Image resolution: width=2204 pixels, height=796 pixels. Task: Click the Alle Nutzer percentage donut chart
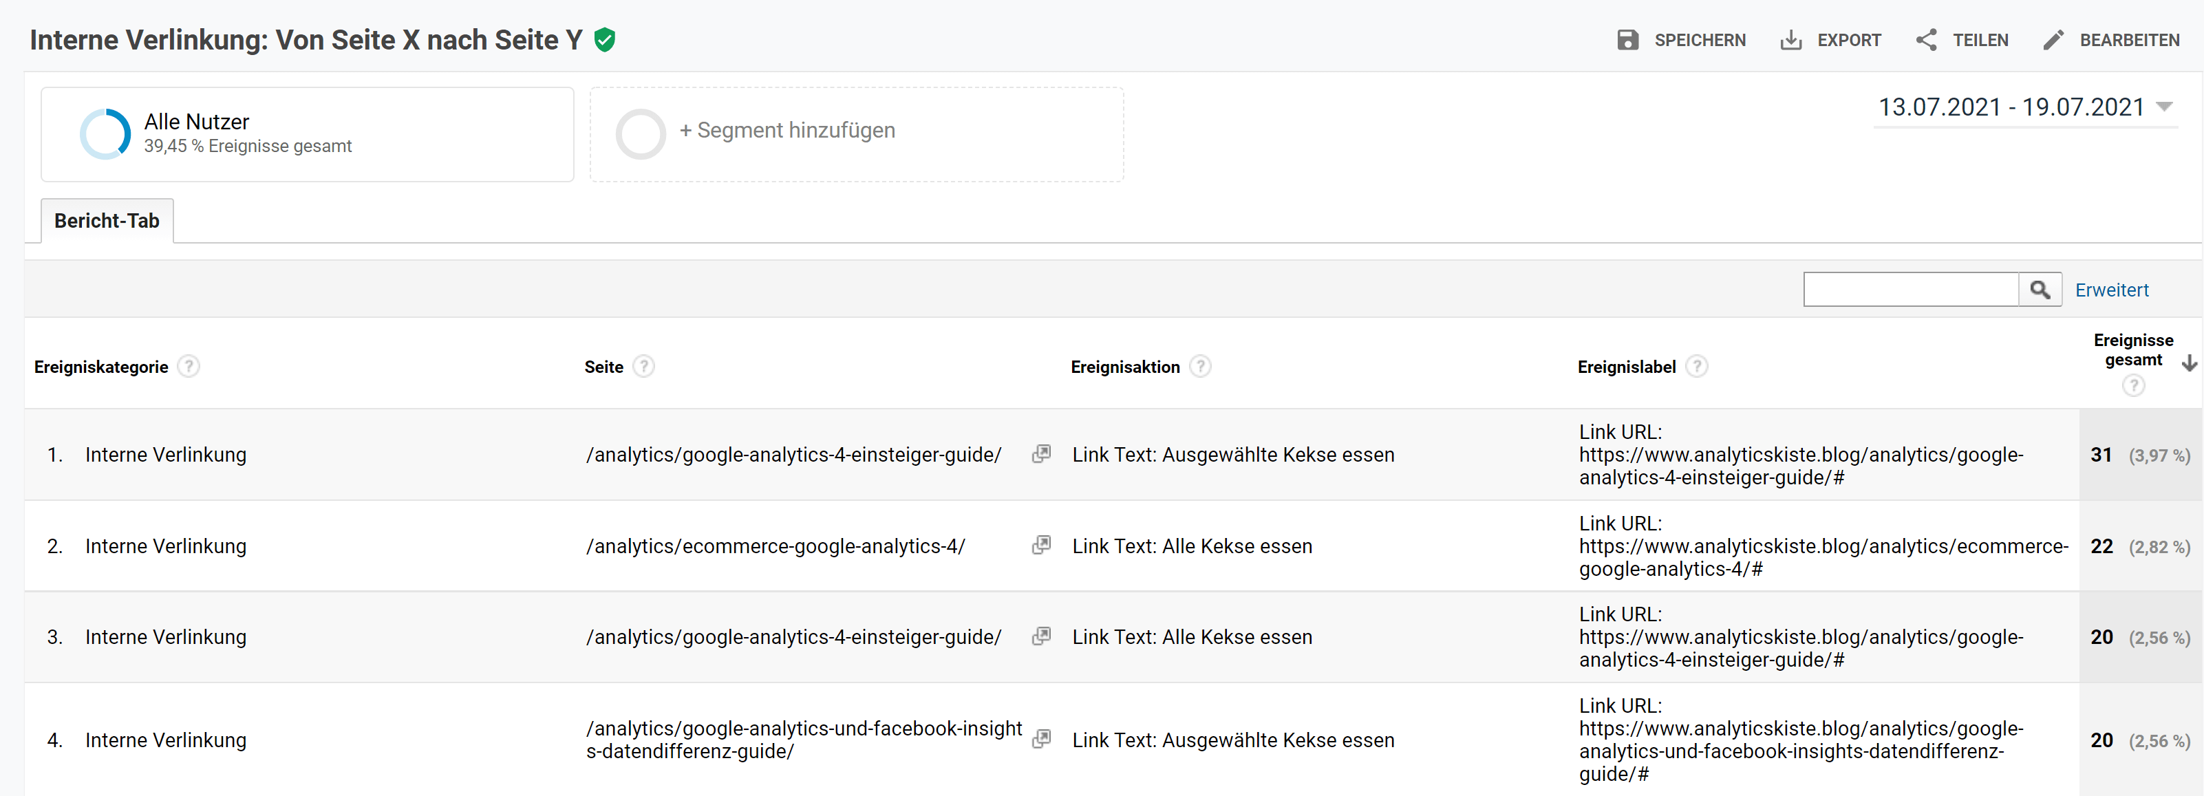[x=105, y=133]
